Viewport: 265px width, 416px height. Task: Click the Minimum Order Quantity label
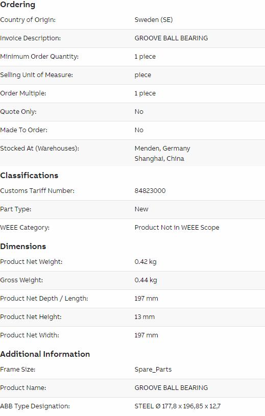tap(39, 57)
